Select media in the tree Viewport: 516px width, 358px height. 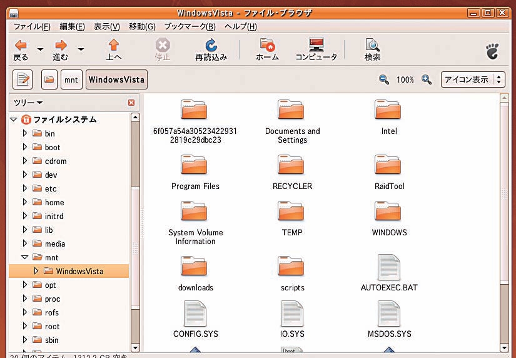tap(55, 243)
